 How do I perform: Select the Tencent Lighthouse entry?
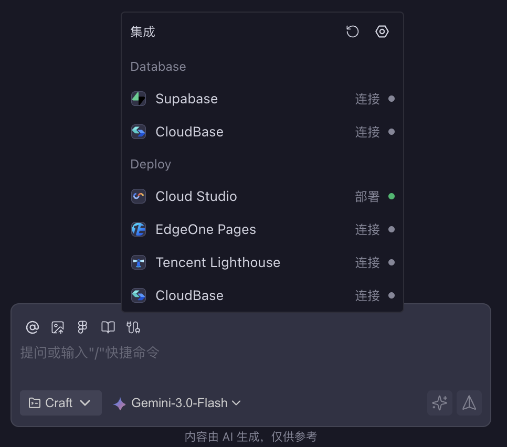pyautogui.click(x=217, y=262)
